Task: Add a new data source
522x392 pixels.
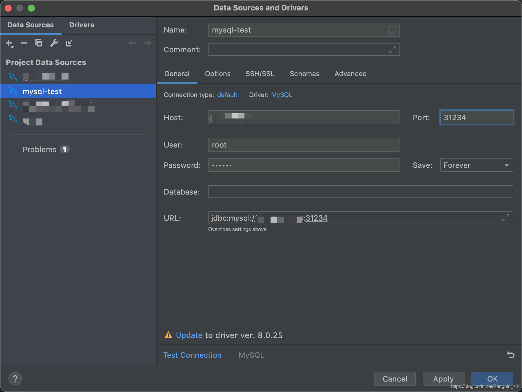Action: tap(8, 43)
